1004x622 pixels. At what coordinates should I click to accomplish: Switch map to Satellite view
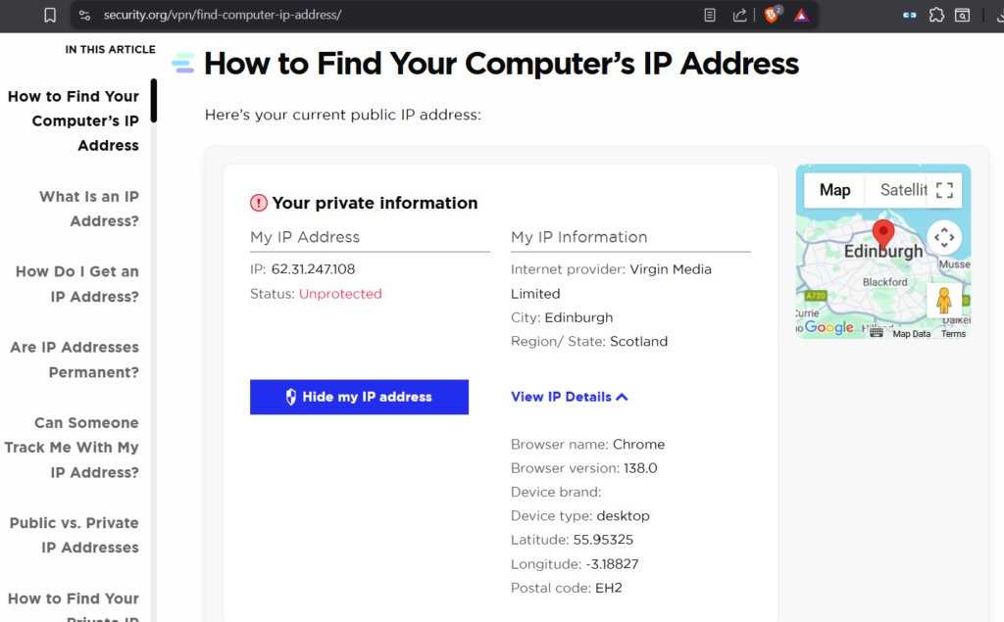point(902,190)
